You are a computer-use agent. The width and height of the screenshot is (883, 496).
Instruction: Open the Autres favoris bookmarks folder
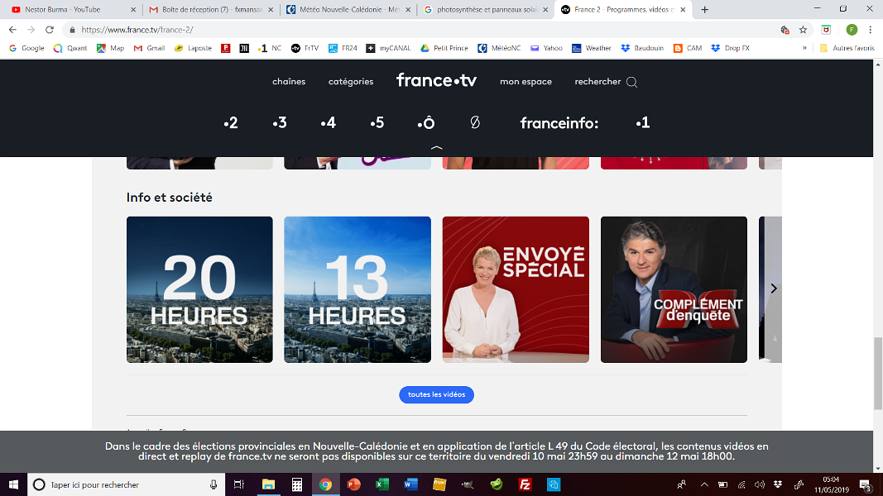click(847, 48)
